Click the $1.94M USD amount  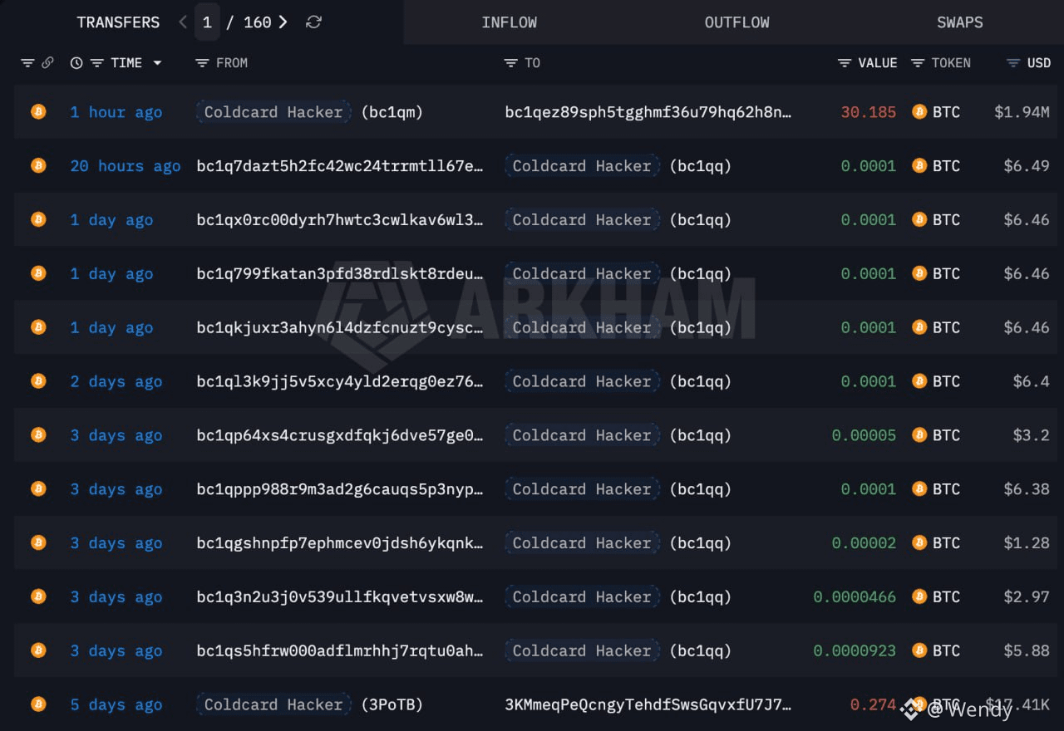1022,112
